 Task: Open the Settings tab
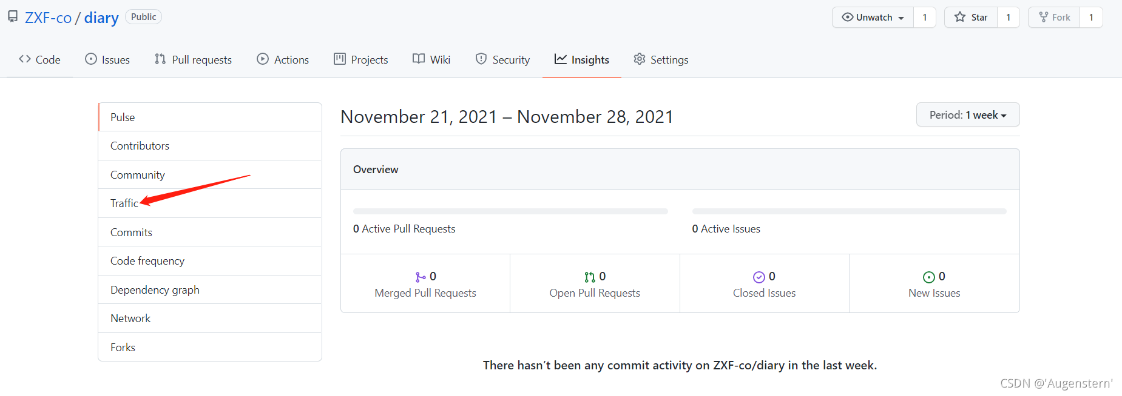pos(661,59)
